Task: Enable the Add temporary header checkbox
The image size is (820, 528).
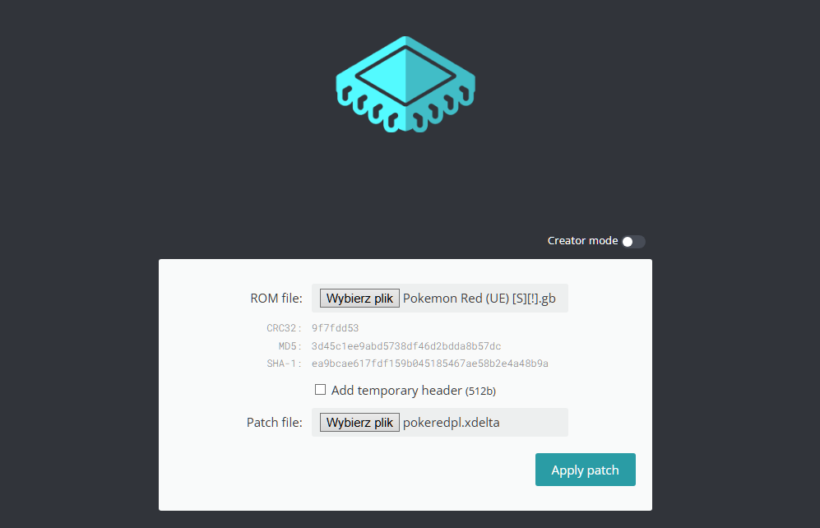Action: pyautogui.click(x=320, y=390)
